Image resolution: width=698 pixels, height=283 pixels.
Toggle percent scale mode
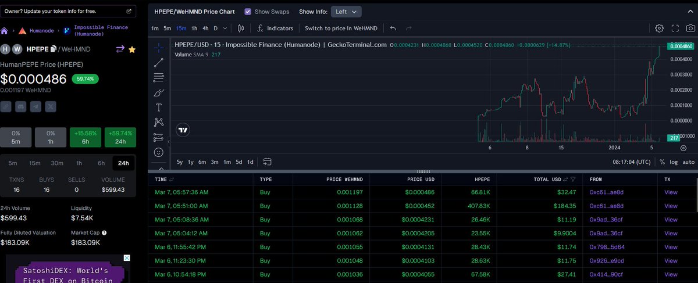click(x=663, y=162)
